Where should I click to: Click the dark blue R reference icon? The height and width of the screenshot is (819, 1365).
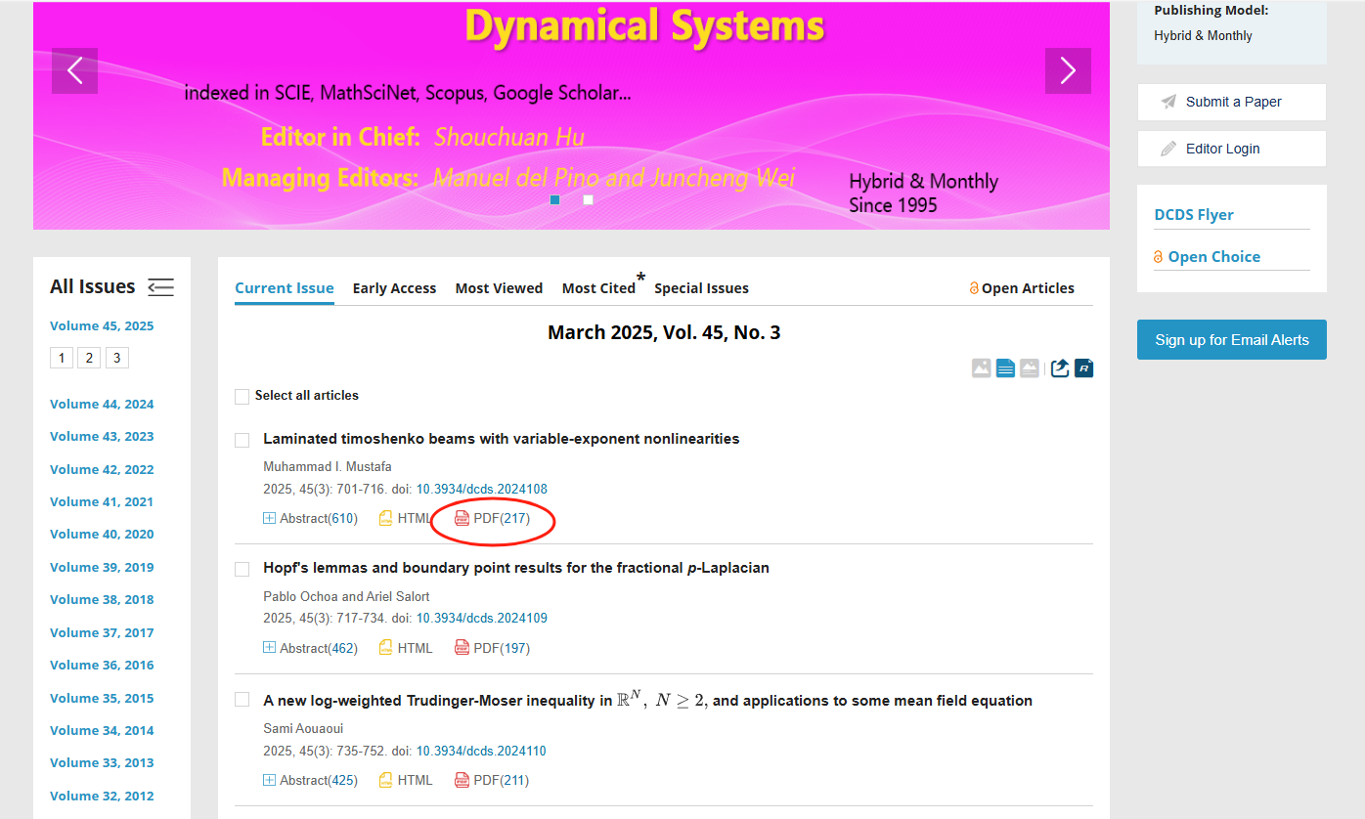point(1083,368)
